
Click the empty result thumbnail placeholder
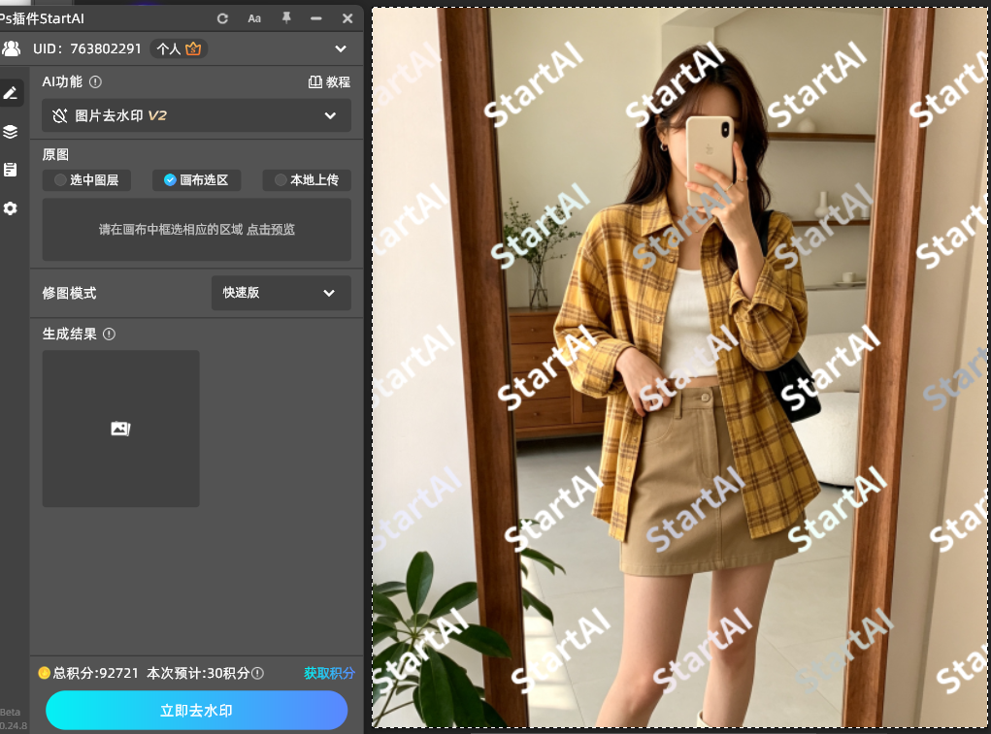[x=120, y=429]
